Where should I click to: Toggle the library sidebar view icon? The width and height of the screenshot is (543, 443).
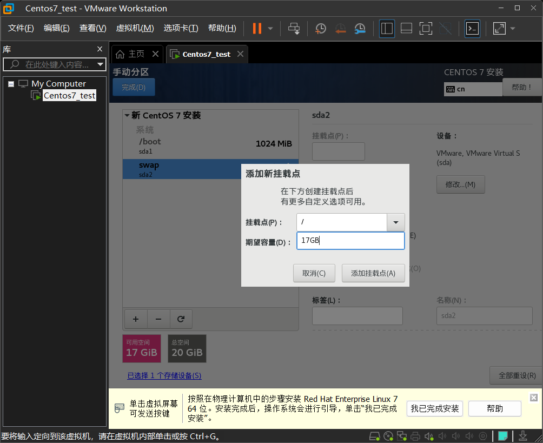(x=387, y=29)
